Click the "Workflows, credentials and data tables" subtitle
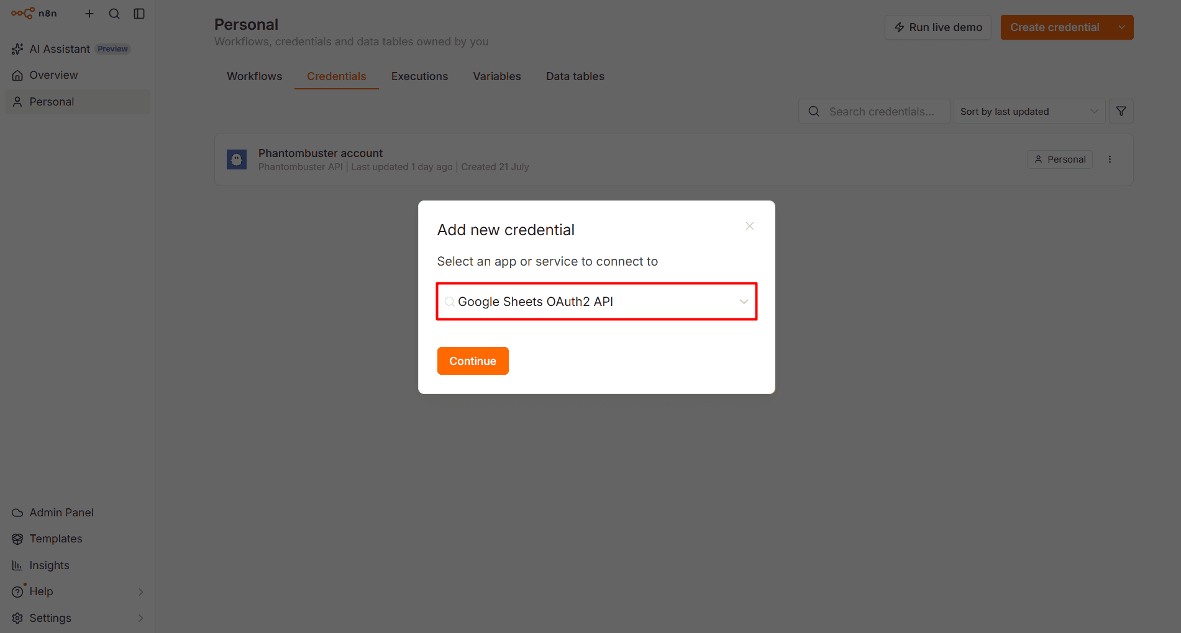 click(x=352, y=42)
